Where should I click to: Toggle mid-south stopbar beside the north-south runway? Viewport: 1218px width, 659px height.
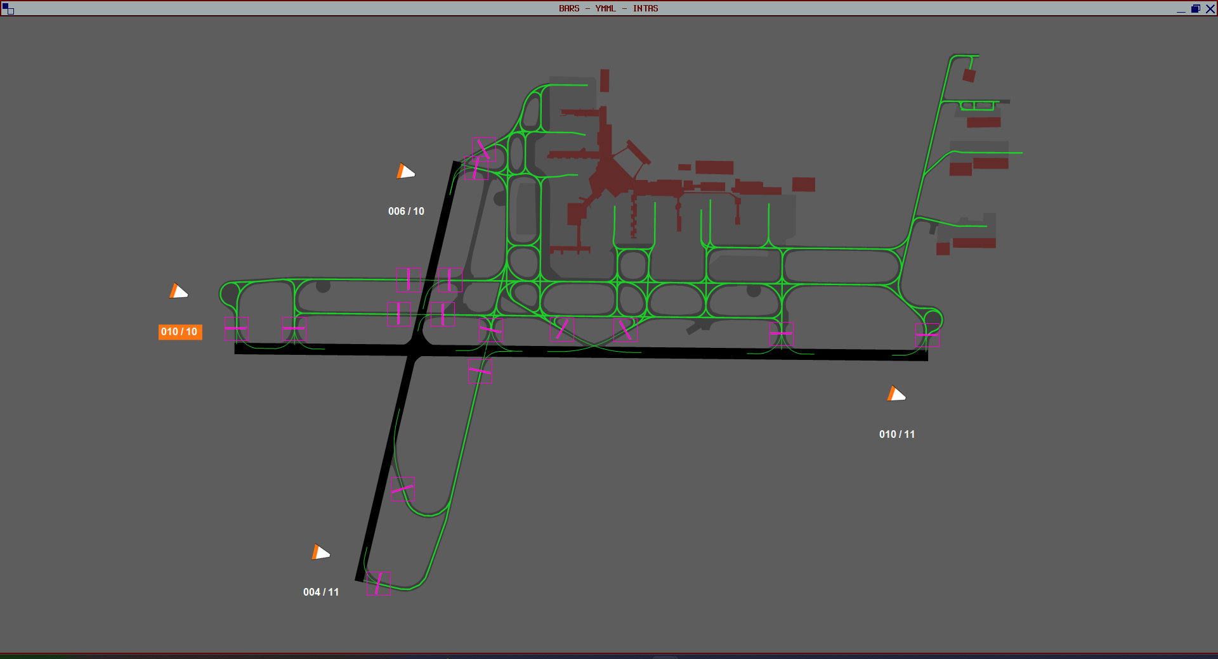tap(402, 489)
